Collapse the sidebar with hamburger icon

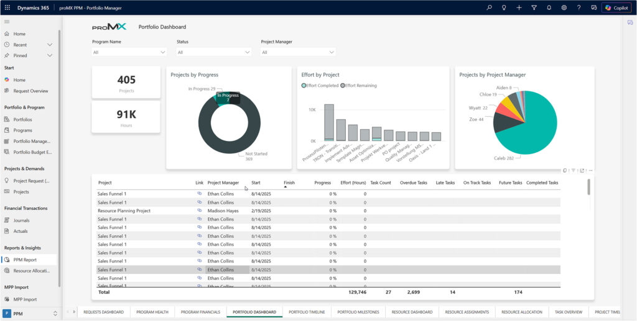pyautogui.click(x=7, y=22)
